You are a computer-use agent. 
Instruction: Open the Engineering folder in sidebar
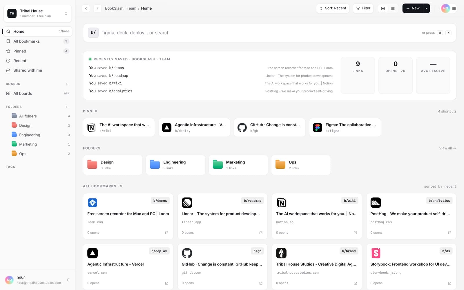point(40,135)
